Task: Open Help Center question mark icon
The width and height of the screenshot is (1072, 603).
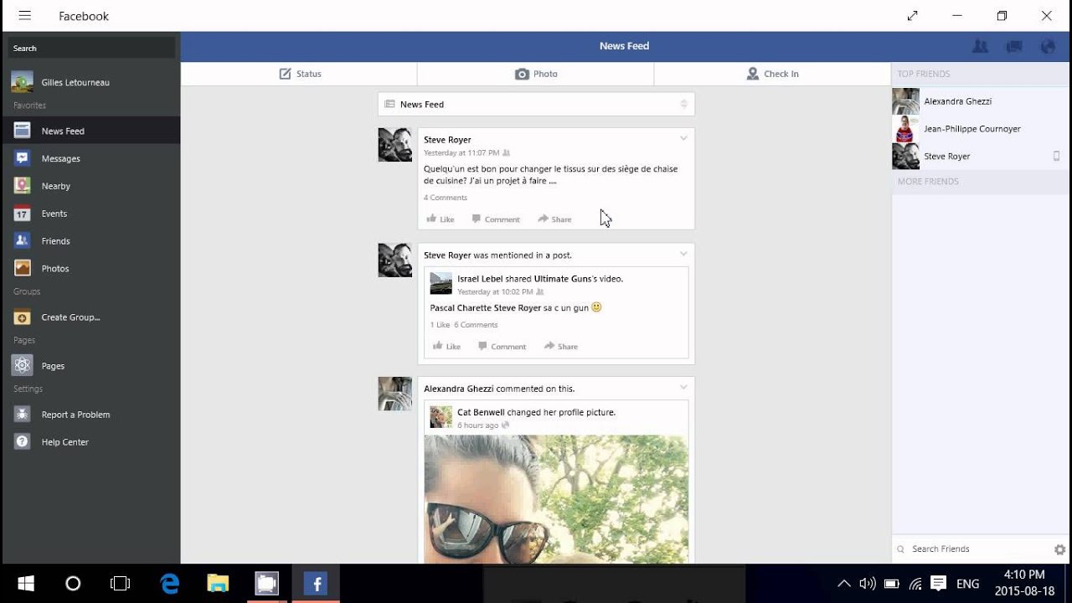Action: (23, 442)
